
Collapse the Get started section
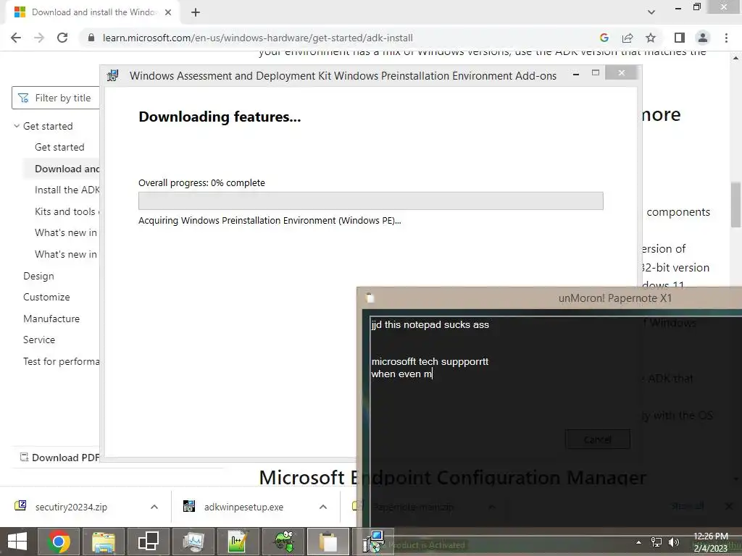point(17,126)
